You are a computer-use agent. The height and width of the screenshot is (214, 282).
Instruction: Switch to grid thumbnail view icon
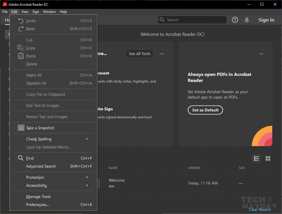coord(268,158)
